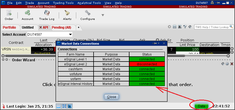Click the split rows layout icon
The height and width of the screenshot is (110, 235).
174,27
